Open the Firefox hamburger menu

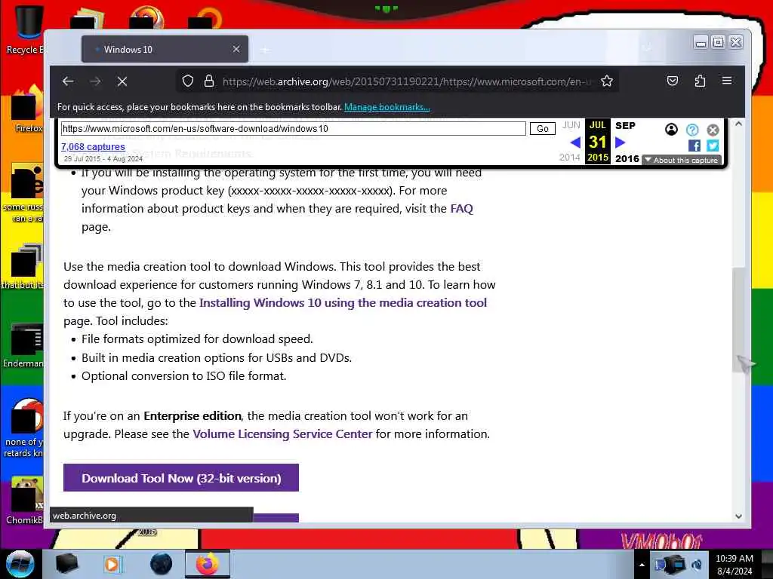pyautogui.click(x=727, y=80)
